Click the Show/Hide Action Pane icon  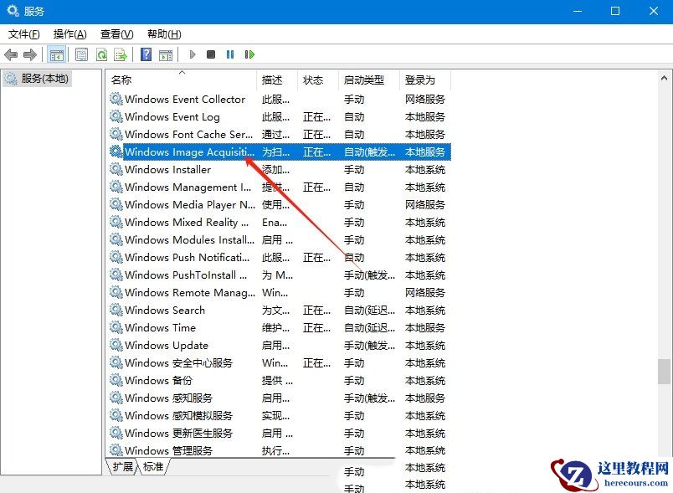[x=165, y=54]
